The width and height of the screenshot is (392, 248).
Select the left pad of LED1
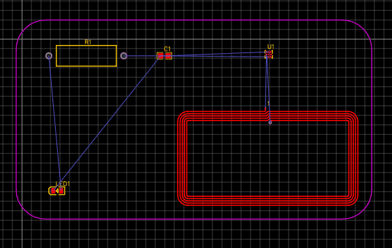click(x=53, y=191)
